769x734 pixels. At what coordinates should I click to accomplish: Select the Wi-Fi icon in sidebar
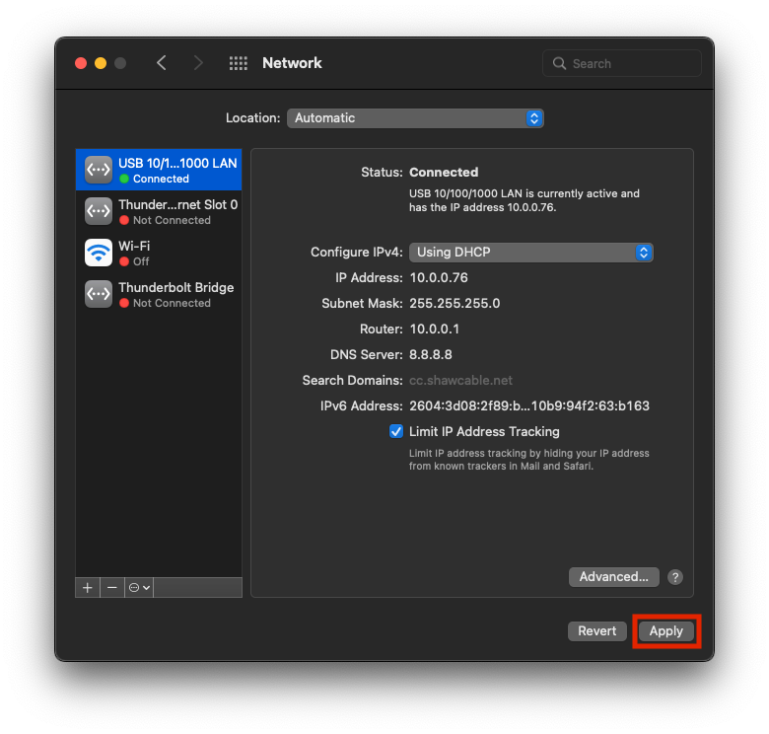pos(99,253)
